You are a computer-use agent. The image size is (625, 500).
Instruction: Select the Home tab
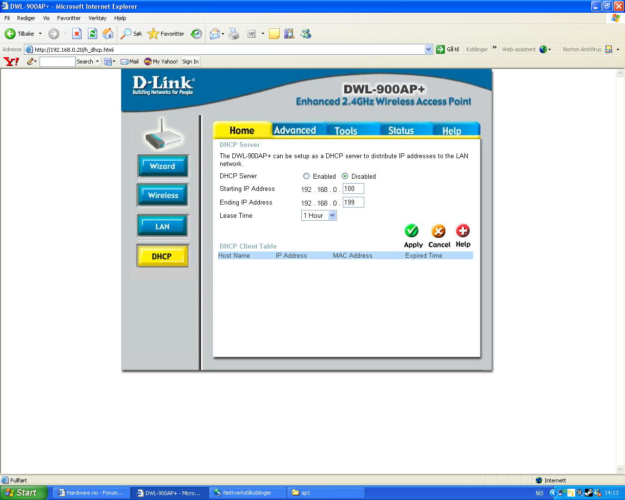[x=242, y=130]
